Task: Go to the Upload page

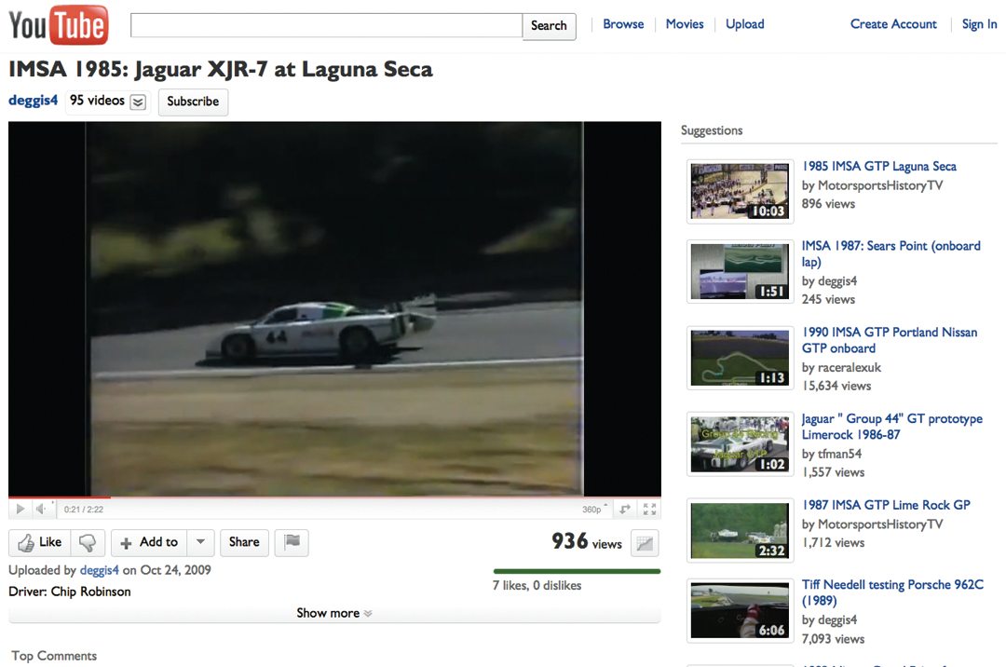Action: point(745,23)
